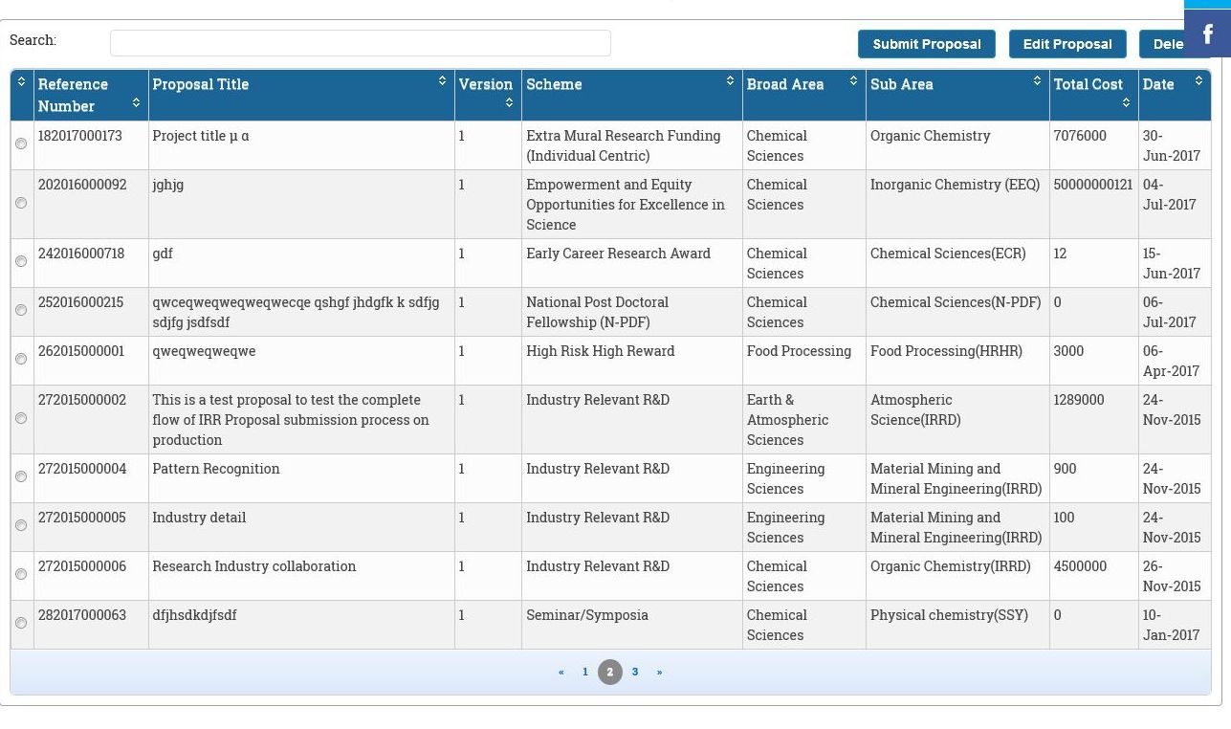Click the total cost value 50000000121
The height and width of the screenshot is (729, 1231).
click(1093, 185)
